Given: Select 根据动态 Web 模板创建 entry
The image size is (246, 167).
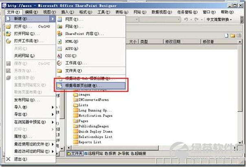Looking at the screenshot, I should point(91,78).
